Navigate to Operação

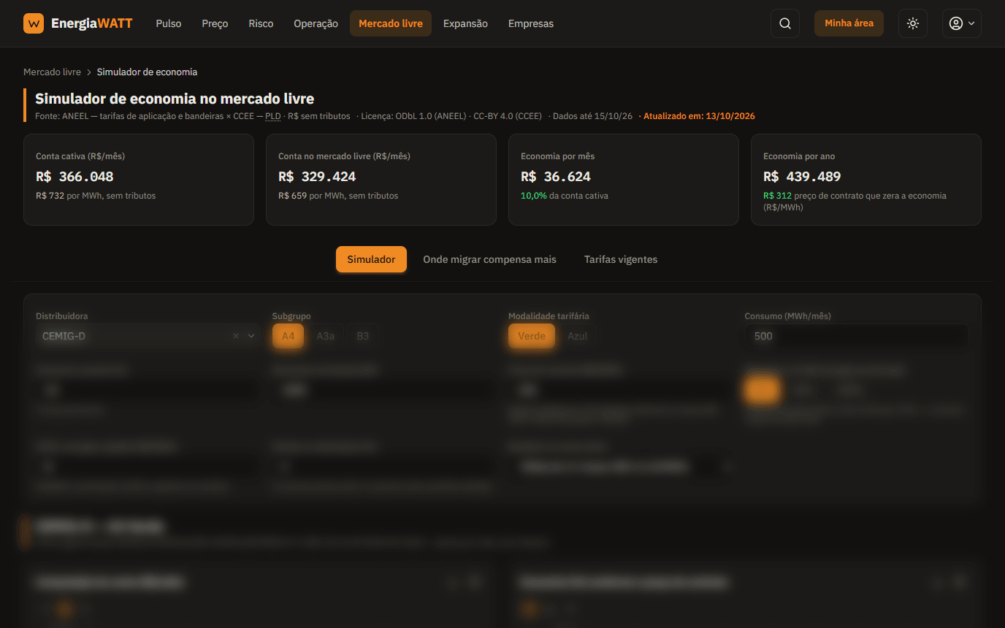[316, 23]
